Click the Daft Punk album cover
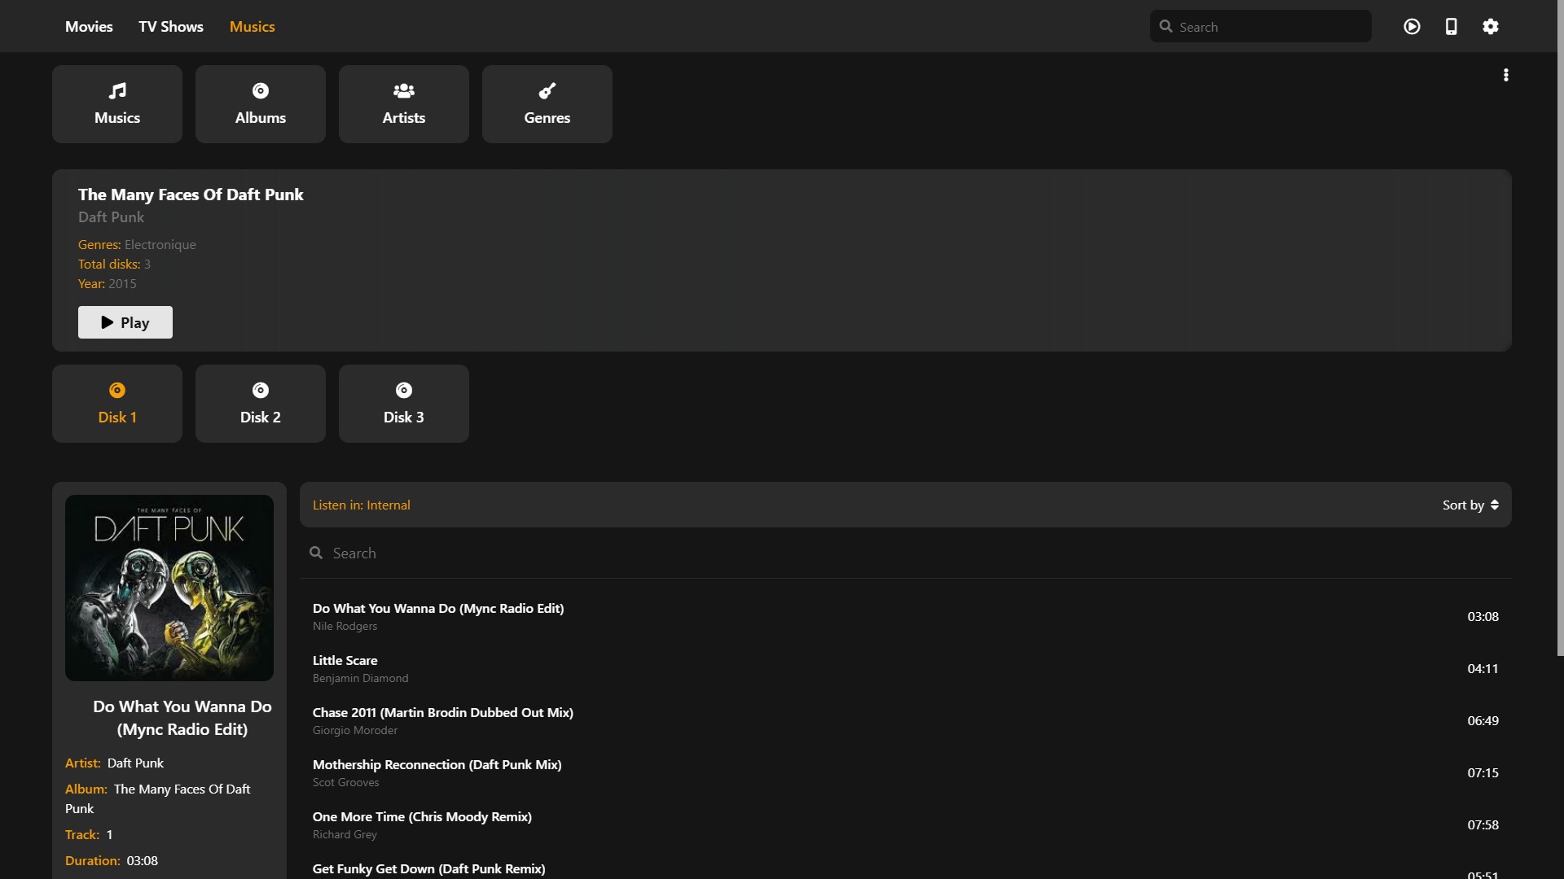Image resolution: width=1564 pixels, height=879 pixels. 169,588
